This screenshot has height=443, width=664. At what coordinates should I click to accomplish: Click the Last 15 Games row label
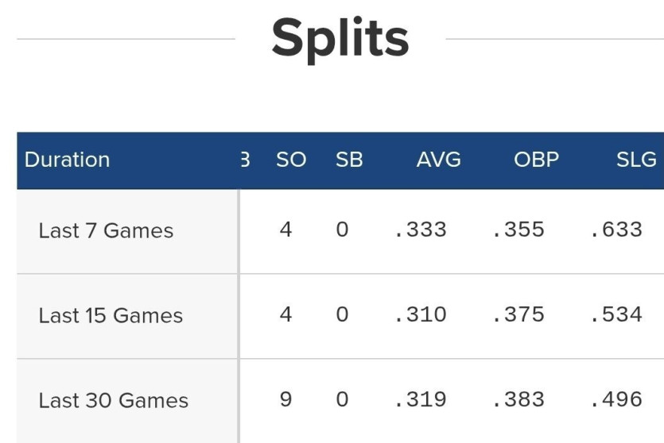point(111,315)
